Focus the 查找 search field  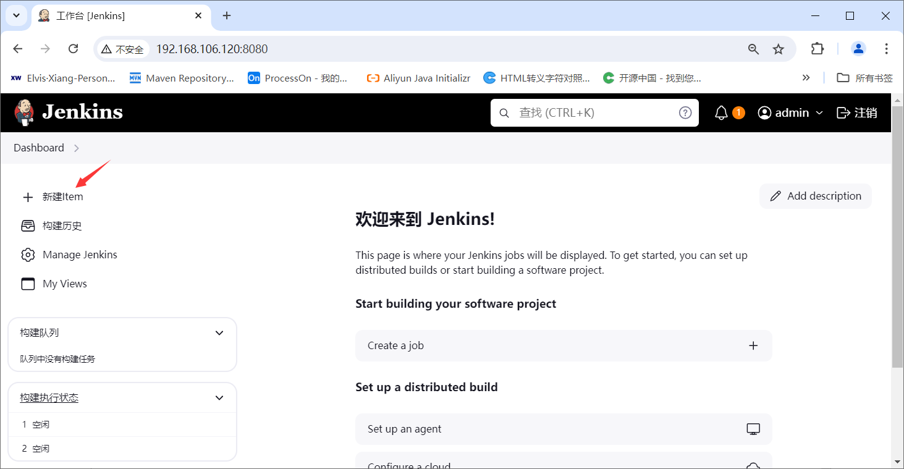(x=594, y=112)
